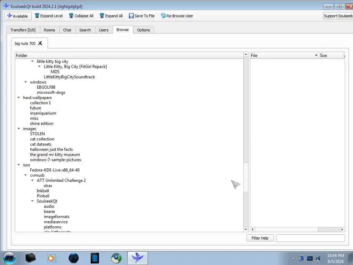Click folder tree scroll up arrow

246,55
